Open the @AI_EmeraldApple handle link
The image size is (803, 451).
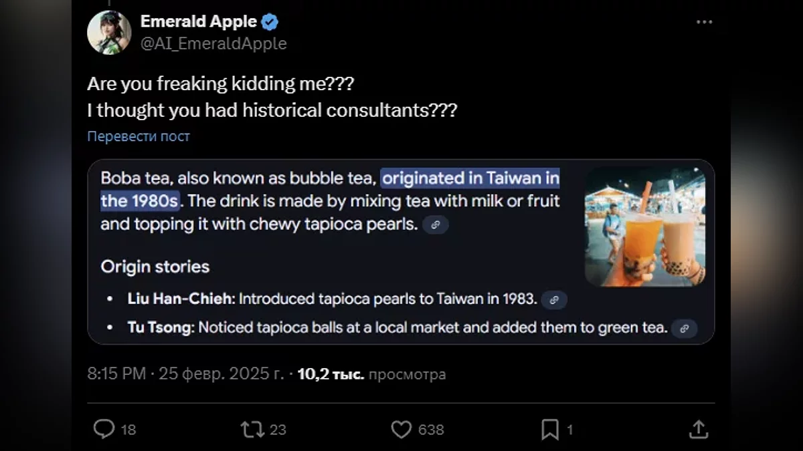pos(213,43)
